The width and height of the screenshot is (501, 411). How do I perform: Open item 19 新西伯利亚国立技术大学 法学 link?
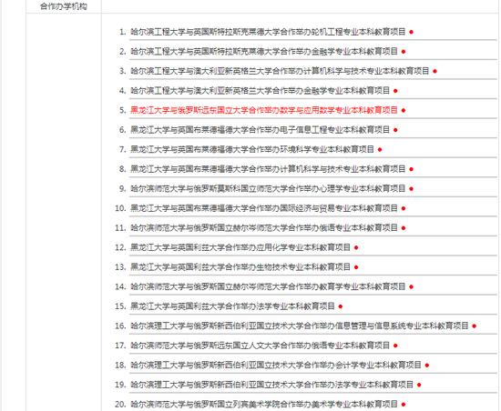272,385
